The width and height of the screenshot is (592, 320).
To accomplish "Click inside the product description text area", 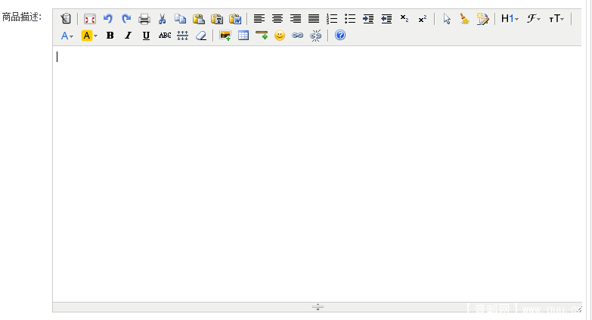I will click(318, 174).
